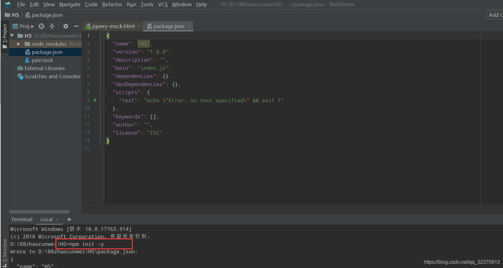Click the package.json breadcrumb in navigation bar
The image size is (503, 268).
click(x=44, y=15)
